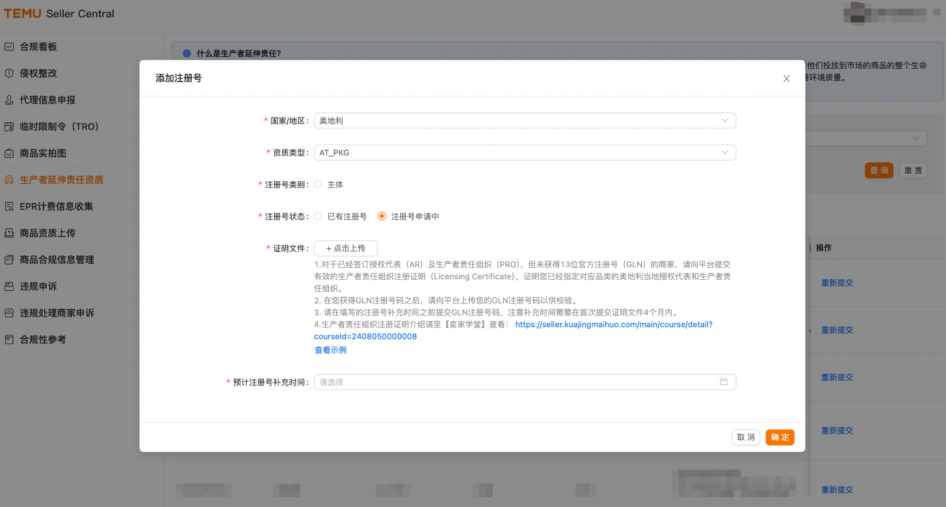The height and width of the screenshot is (507, 946).
Task: Click the TEMU Seller Central logo
Action: coord(59,13)
